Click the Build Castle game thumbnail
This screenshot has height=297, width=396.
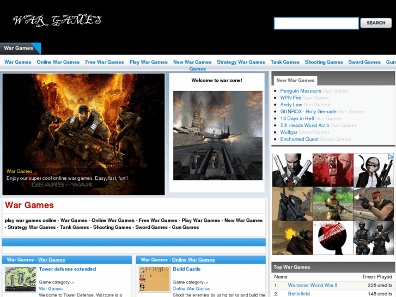tap(154, 280)
